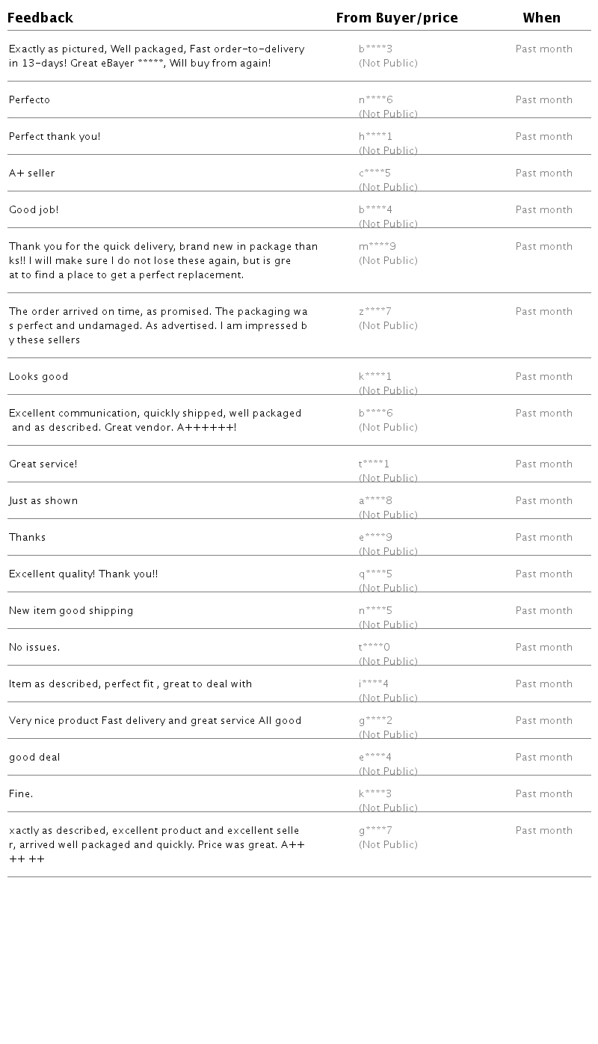598x1044 pixels.
Task: Select the "good deal" feedback comment
Action: 34,758
